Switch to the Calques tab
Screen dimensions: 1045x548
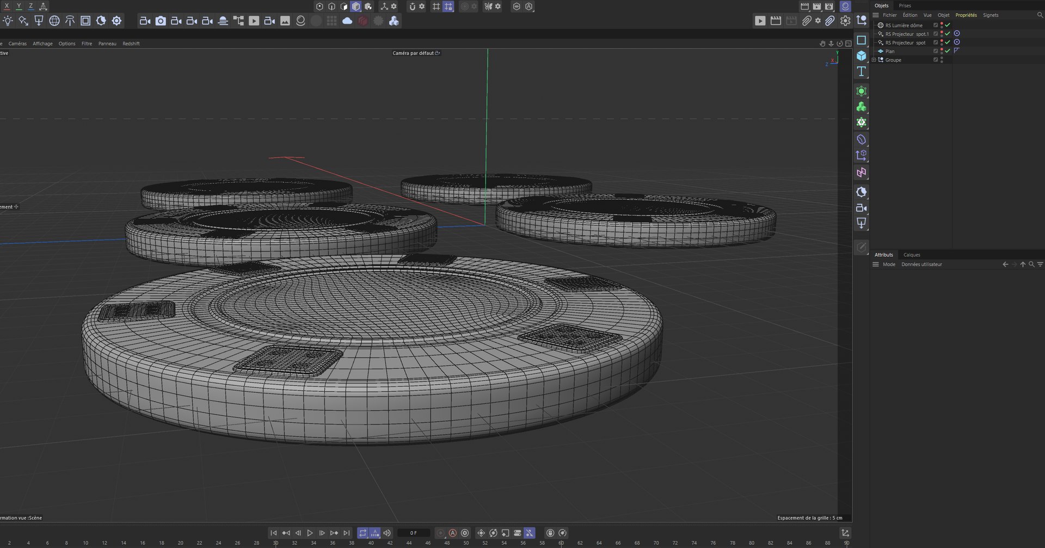click(x=912, y=255)
